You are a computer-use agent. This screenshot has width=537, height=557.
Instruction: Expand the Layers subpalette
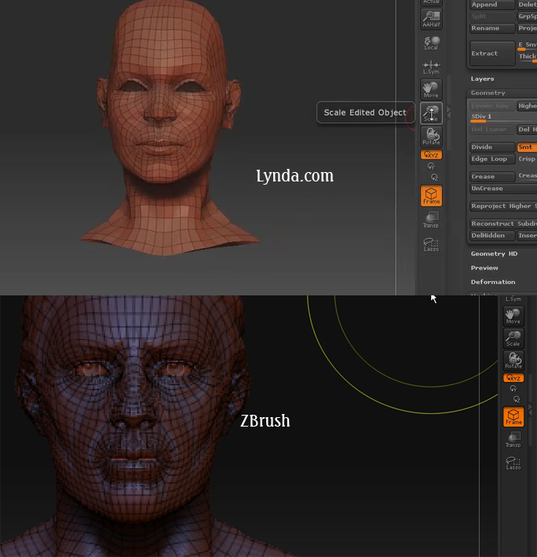(483, 79)
